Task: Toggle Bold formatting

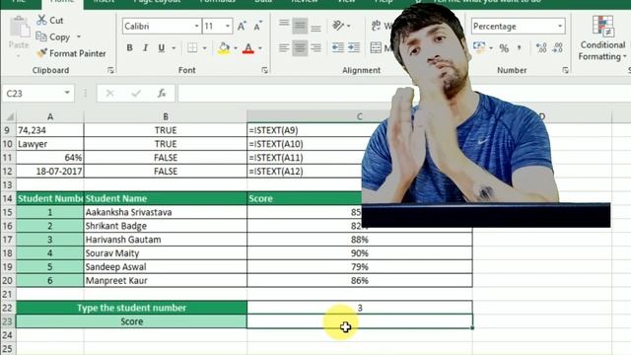Action: [129, 48]
